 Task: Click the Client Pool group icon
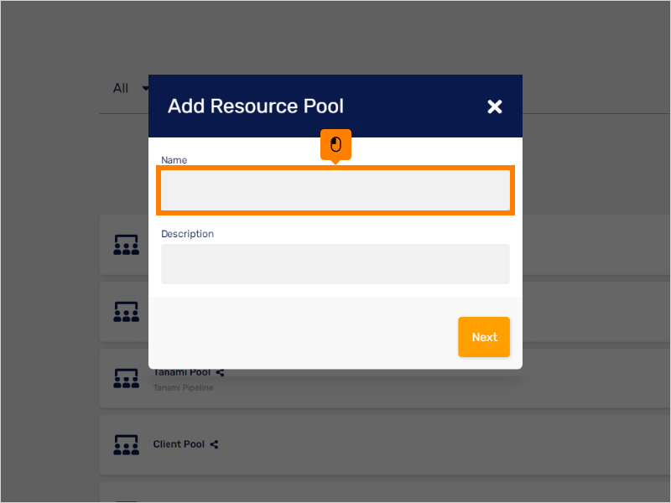point(126,444)
